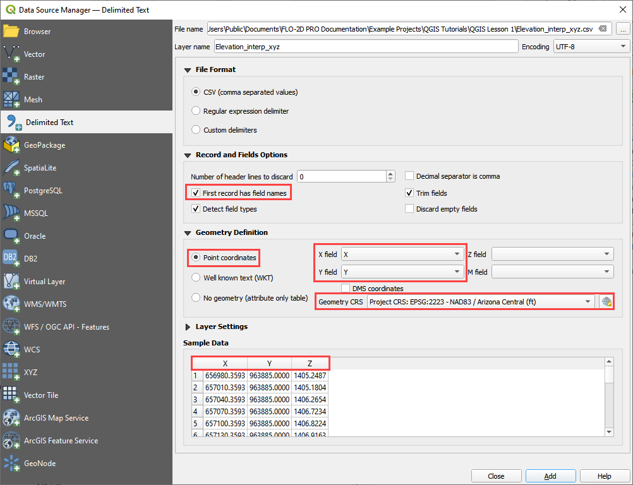Go to the Browser tab
Screen dimensions: 633x485
(x=37, y=32)
